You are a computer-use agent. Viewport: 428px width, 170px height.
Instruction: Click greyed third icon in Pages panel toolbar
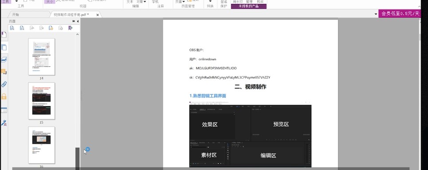31,28
